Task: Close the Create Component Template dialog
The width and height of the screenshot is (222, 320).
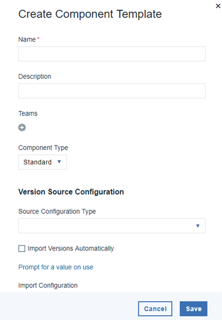Action: pos(218,6)
